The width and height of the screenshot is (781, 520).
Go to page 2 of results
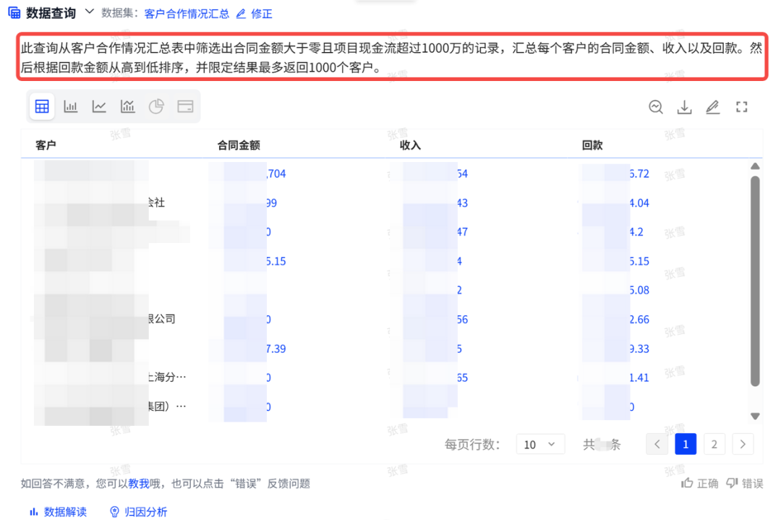(x=714, y=444)
